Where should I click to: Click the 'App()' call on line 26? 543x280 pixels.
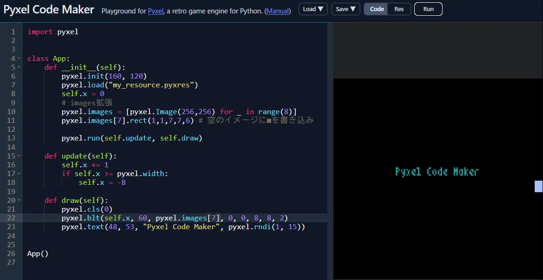38,254
